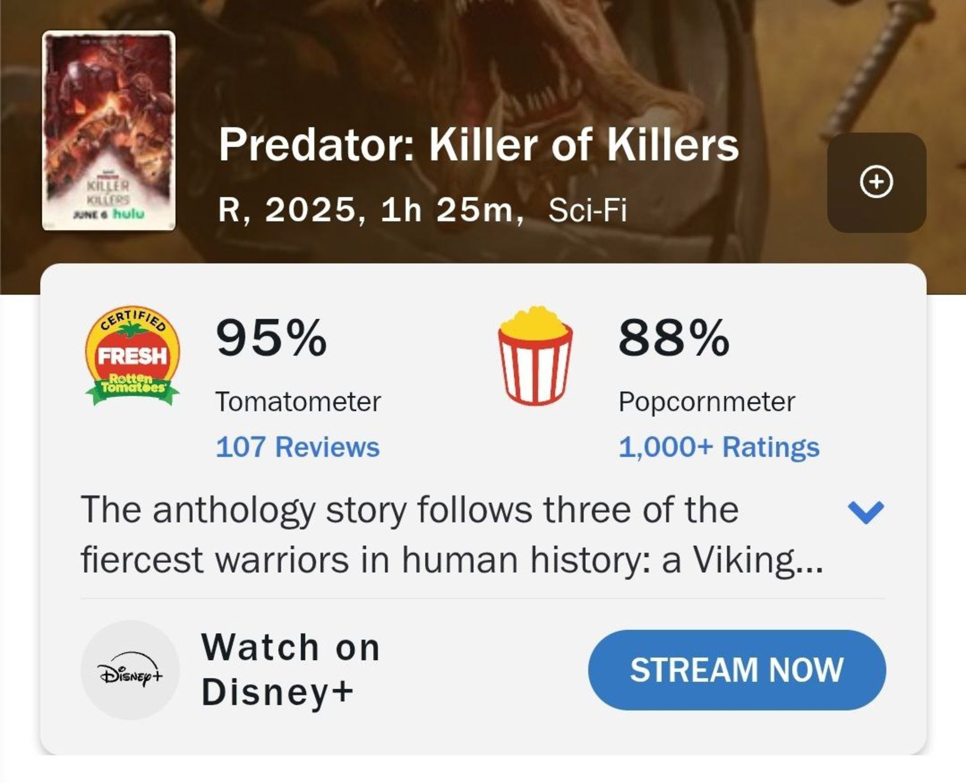Open the 1,000+ Ratings link
This screenshot has height=783, width=966.
(719, 446)
